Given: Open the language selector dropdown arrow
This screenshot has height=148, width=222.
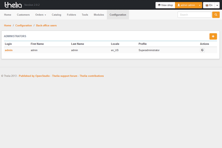Looking at the screenshot, I should 217,5.
